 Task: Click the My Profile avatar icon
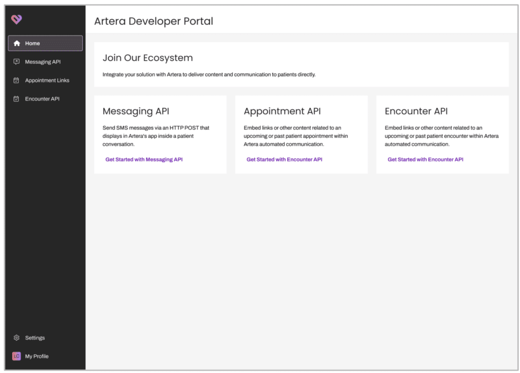(17, 356)
